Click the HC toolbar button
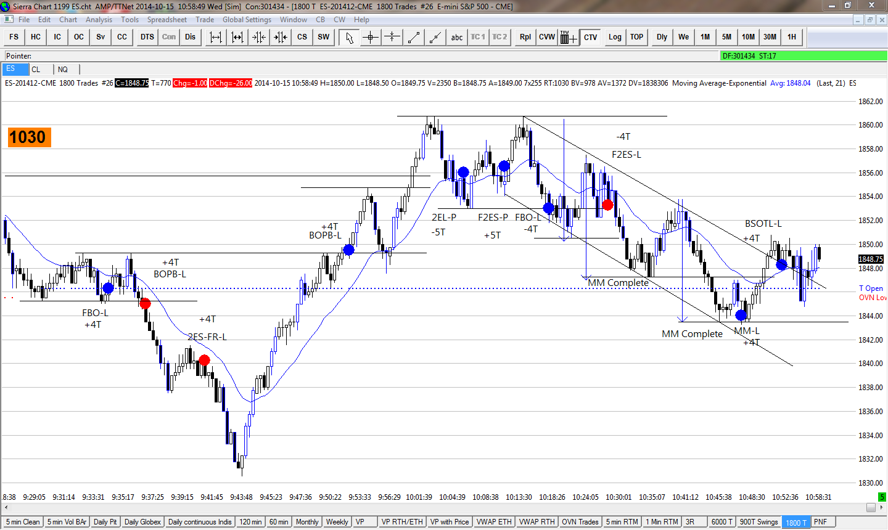The height and width of the screenshot is (530, 888). 36,37
